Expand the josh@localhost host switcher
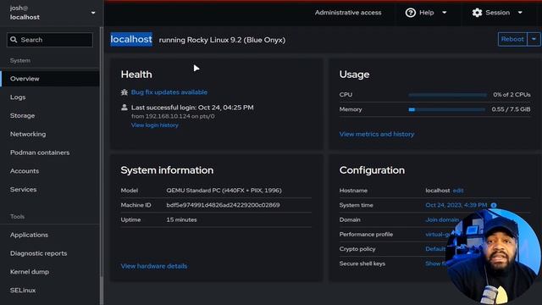The height and width of the screenshot is (305, 542). [x=93, y=13]
